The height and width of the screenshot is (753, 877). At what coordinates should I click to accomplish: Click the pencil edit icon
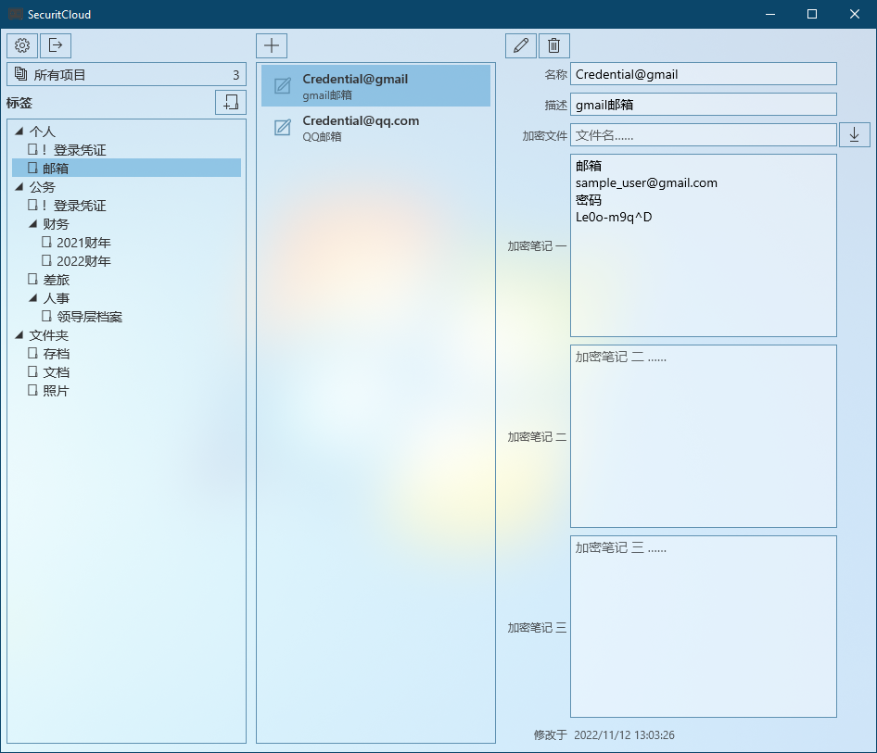[x=521, y=45]
